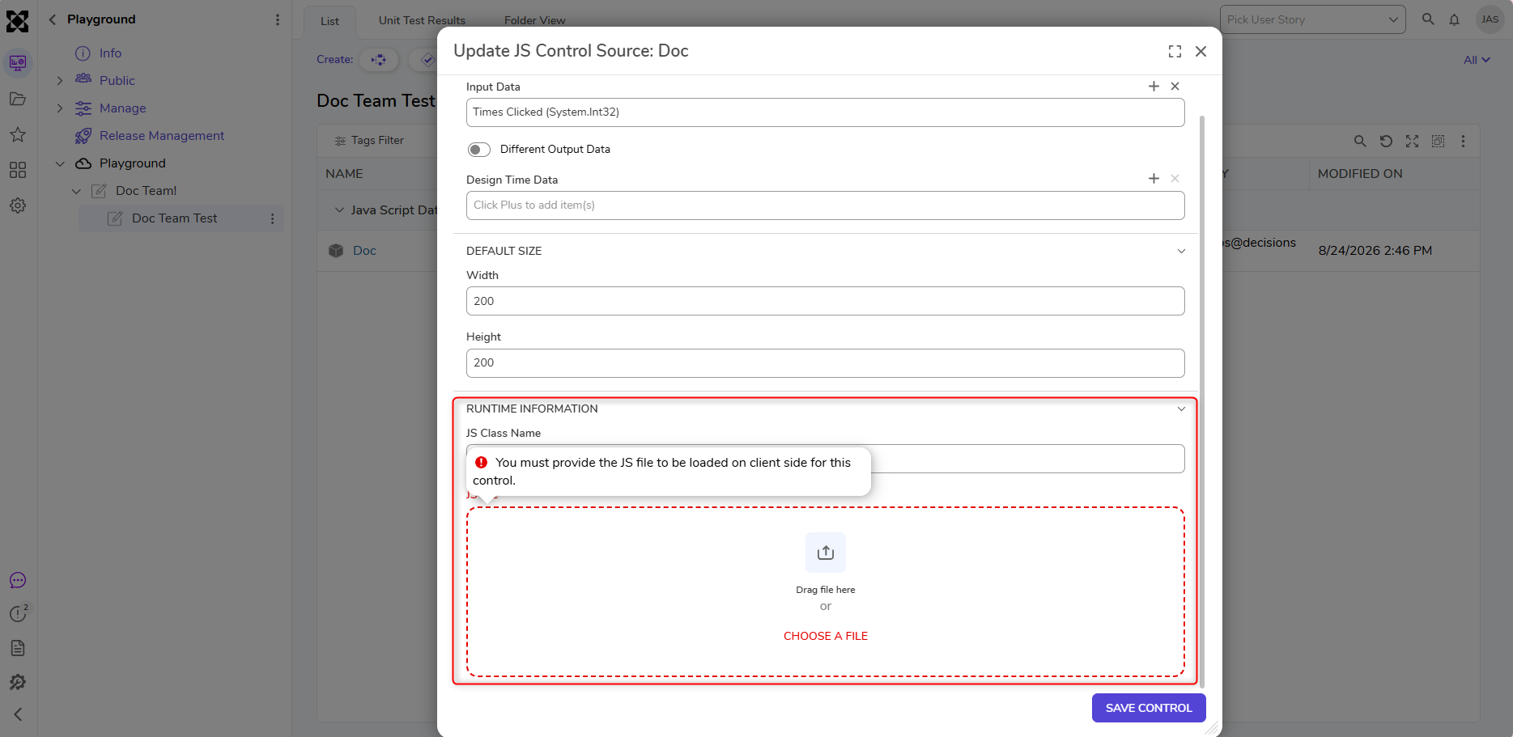The image size is (1513, 737).
Task: Click CHOOSE A FILE link
Action: tap(826, 636)
